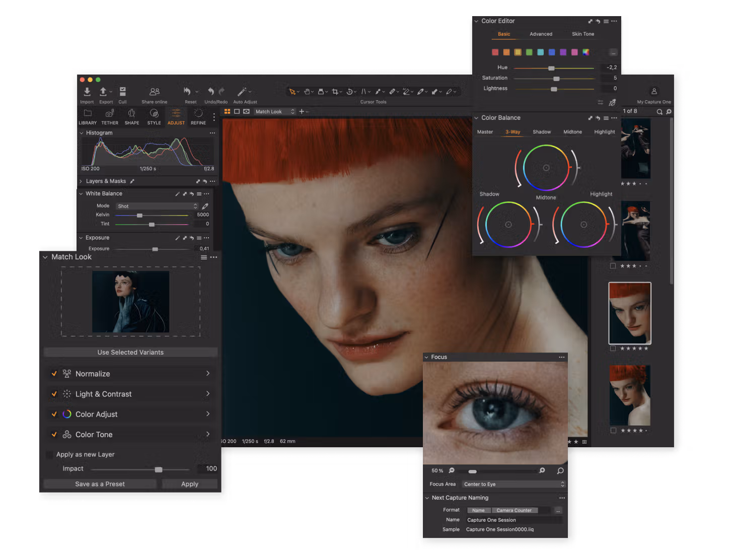
Task: Expand the Layers & Masks panel
Action: click(81, 181)
